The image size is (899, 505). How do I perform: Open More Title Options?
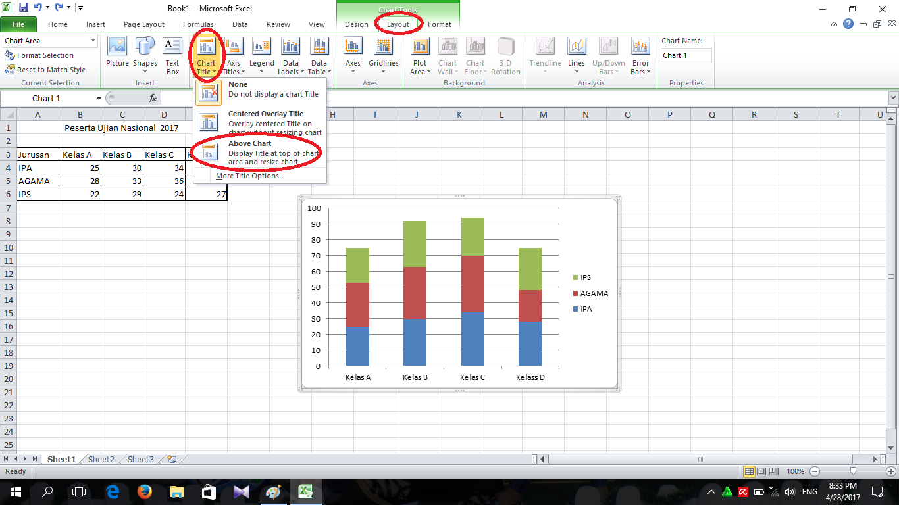coord(250,176)
